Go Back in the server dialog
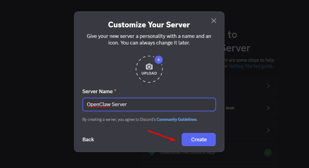The width and height of the screenshot is (309, 168). (88, 139)
